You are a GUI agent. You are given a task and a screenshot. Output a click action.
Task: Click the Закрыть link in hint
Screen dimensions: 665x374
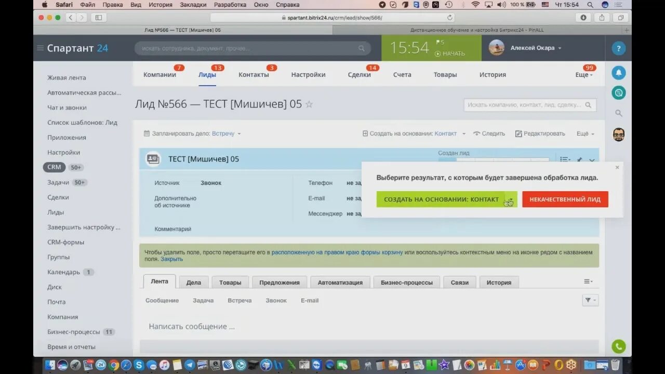171,259
